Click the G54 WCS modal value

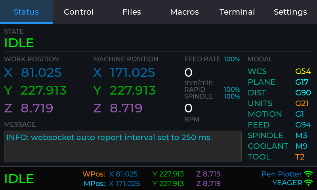tap(303, 72)
